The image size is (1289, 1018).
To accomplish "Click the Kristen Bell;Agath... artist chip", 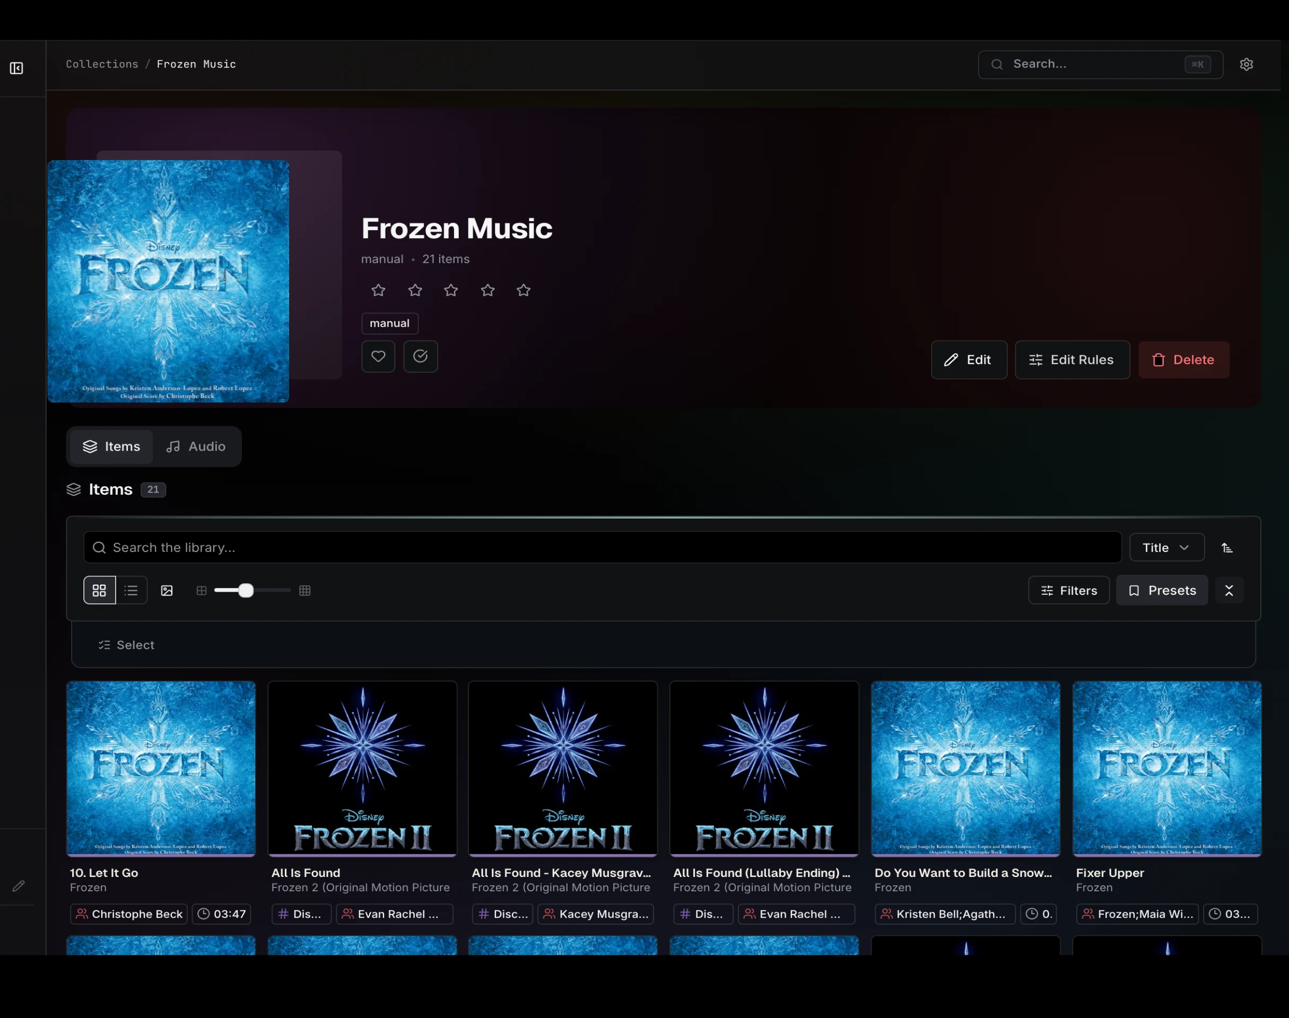I will [x=944, y=914].
